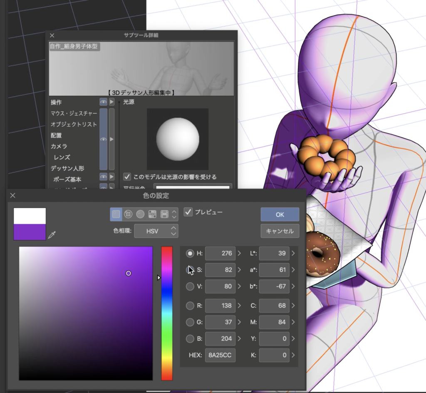Open the オブジェクトリスト category
This screenshot has height=393, width=426.
(74, 124)
